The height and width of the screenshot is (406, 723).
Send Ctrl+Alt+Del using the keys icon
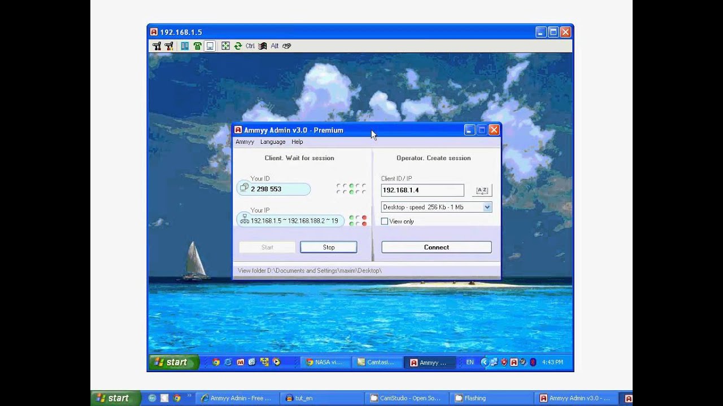287,46
